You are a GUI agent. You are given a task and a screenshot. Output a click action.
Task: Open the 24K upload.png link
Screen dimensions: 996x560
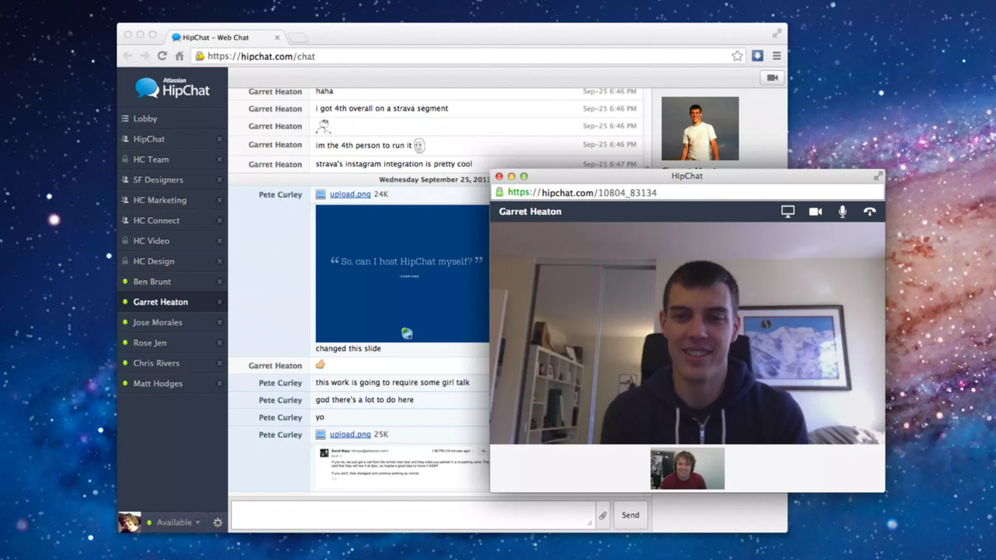click(350, 194)
